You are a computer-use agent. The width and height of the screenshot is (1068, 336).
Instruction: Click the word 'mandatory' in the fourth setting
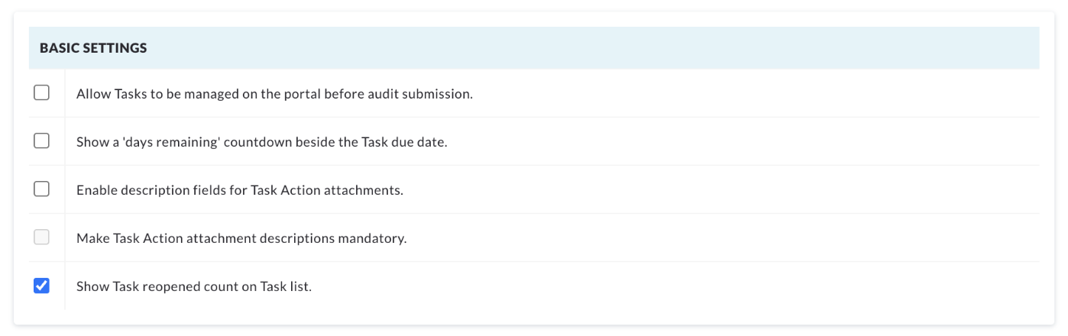(371, 238)
